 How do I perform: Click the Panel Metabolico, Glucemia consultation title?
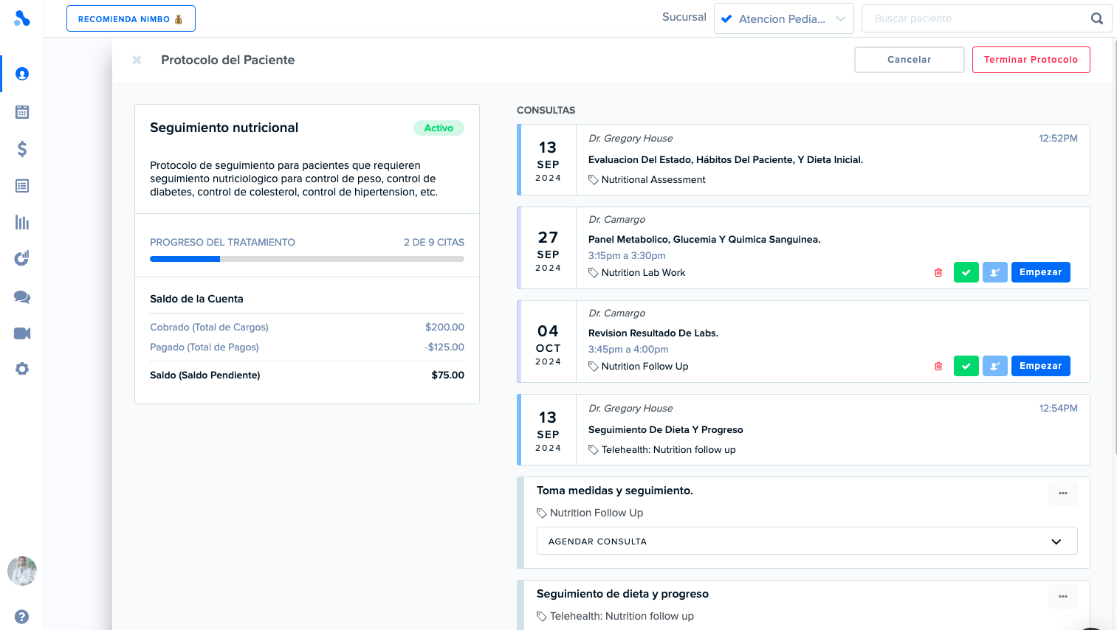coord(704,239)
